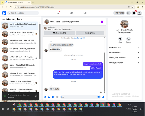Viewport: 145px width, 116px height.
Task: Expand Customize chat section
Action: coord(124,48)
